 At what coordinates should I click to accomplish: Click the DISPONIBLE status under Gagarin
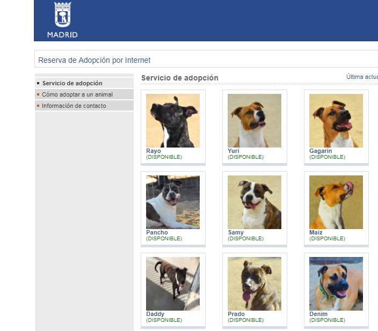(x=327, y=157)
